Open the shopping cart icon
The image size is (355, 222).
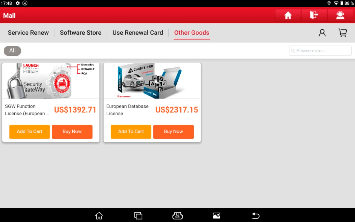(343, 33)
